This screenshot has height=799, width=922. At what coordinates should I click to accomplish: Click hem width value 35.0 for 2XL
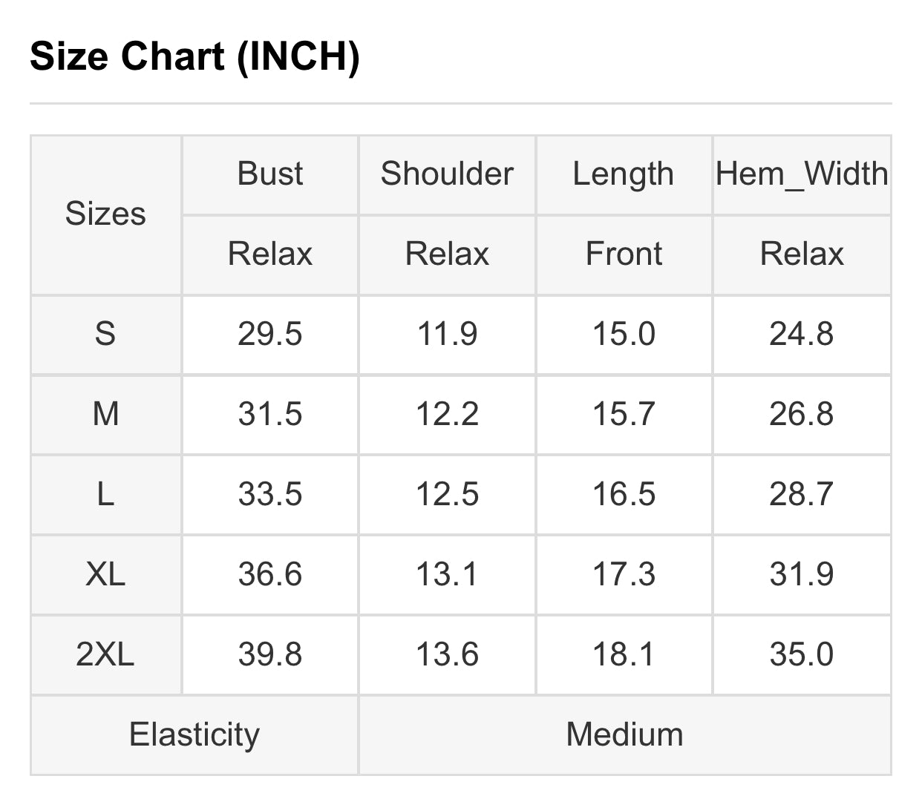[802, 654]
